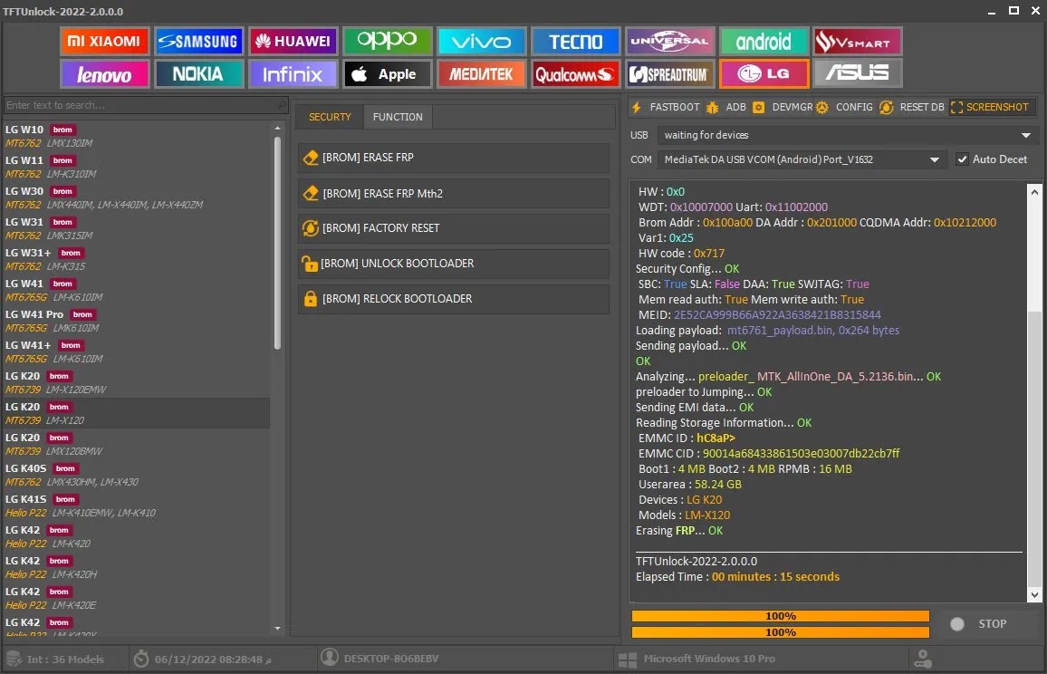Select the Apple brand tile
Image resolution: width=1047 pixels, height=674 pixels.
(388, 74)
